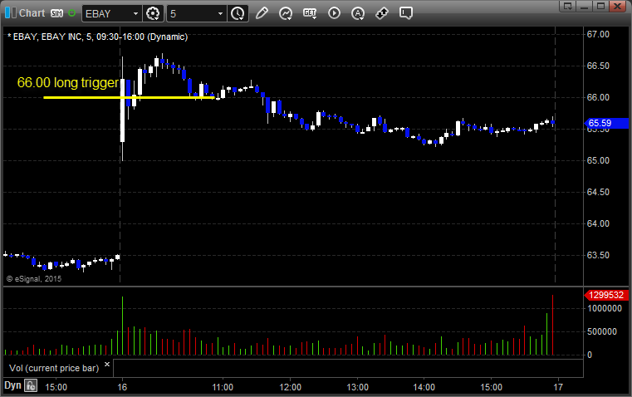Click the 13:00 time axis label
This screenshot has width=632, height=397.
[357, 387]
